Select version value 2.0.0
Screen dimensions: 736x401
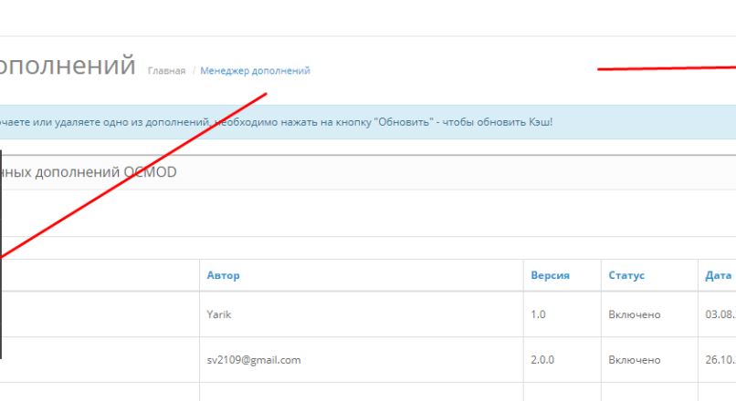542,360
